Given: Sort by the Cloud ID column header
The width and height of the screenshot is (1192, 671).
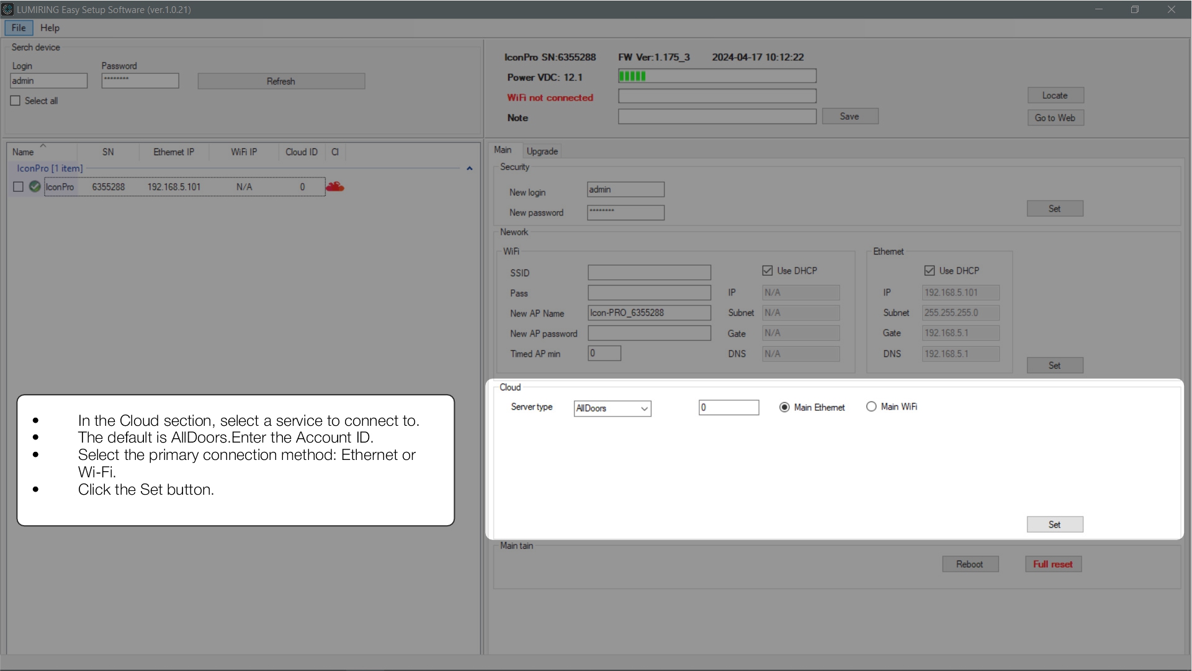Looking at the screenshot, I should [x=302, y=152].
